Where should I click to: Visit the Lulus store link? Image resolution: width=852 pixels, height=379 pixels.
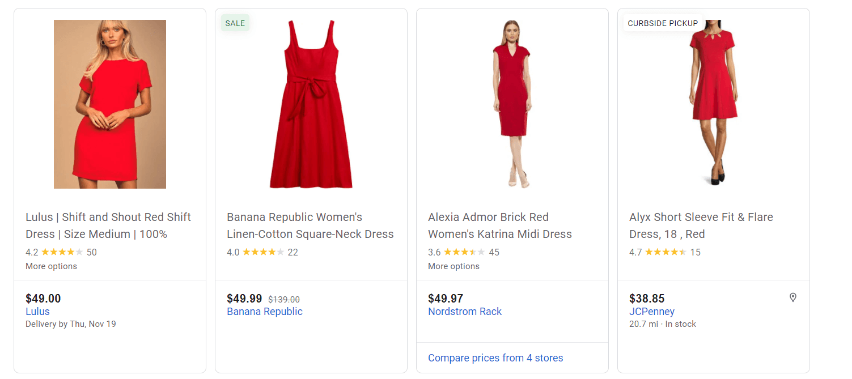pos(37,312)
